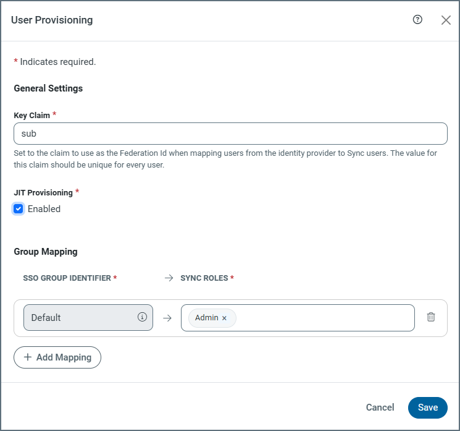Open the help icon in the dialog header
460x431 pixels.
click(x=417, y=20)
